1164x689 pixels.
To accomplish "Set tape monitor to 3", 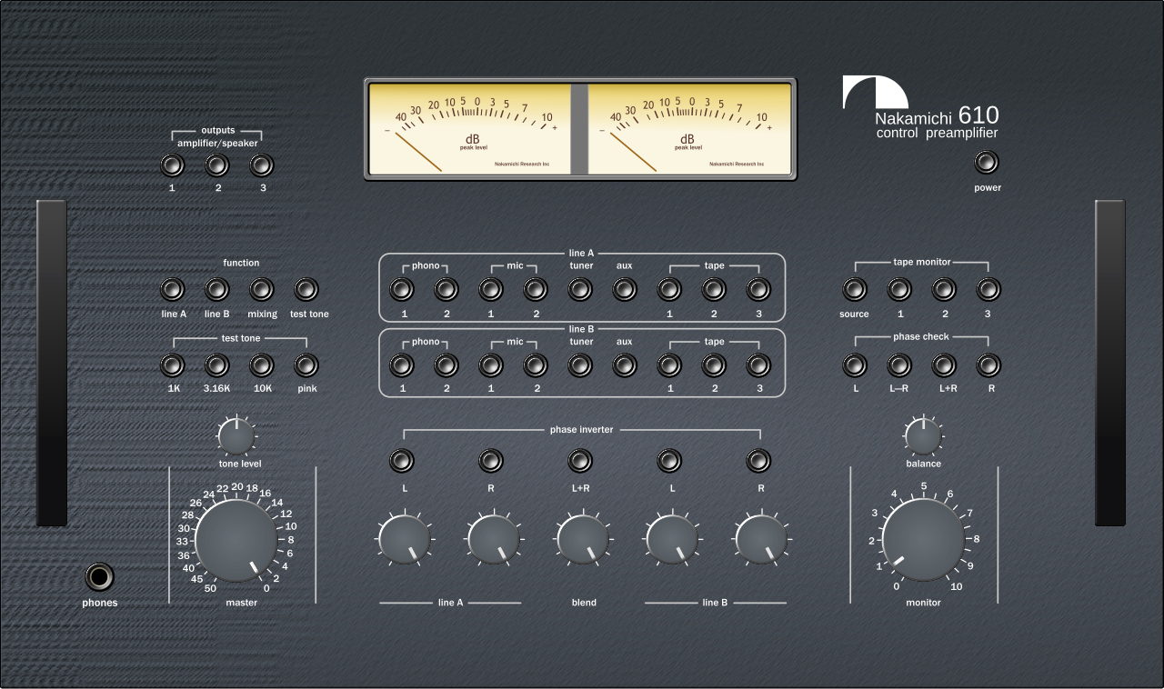I will coord(988,290).
